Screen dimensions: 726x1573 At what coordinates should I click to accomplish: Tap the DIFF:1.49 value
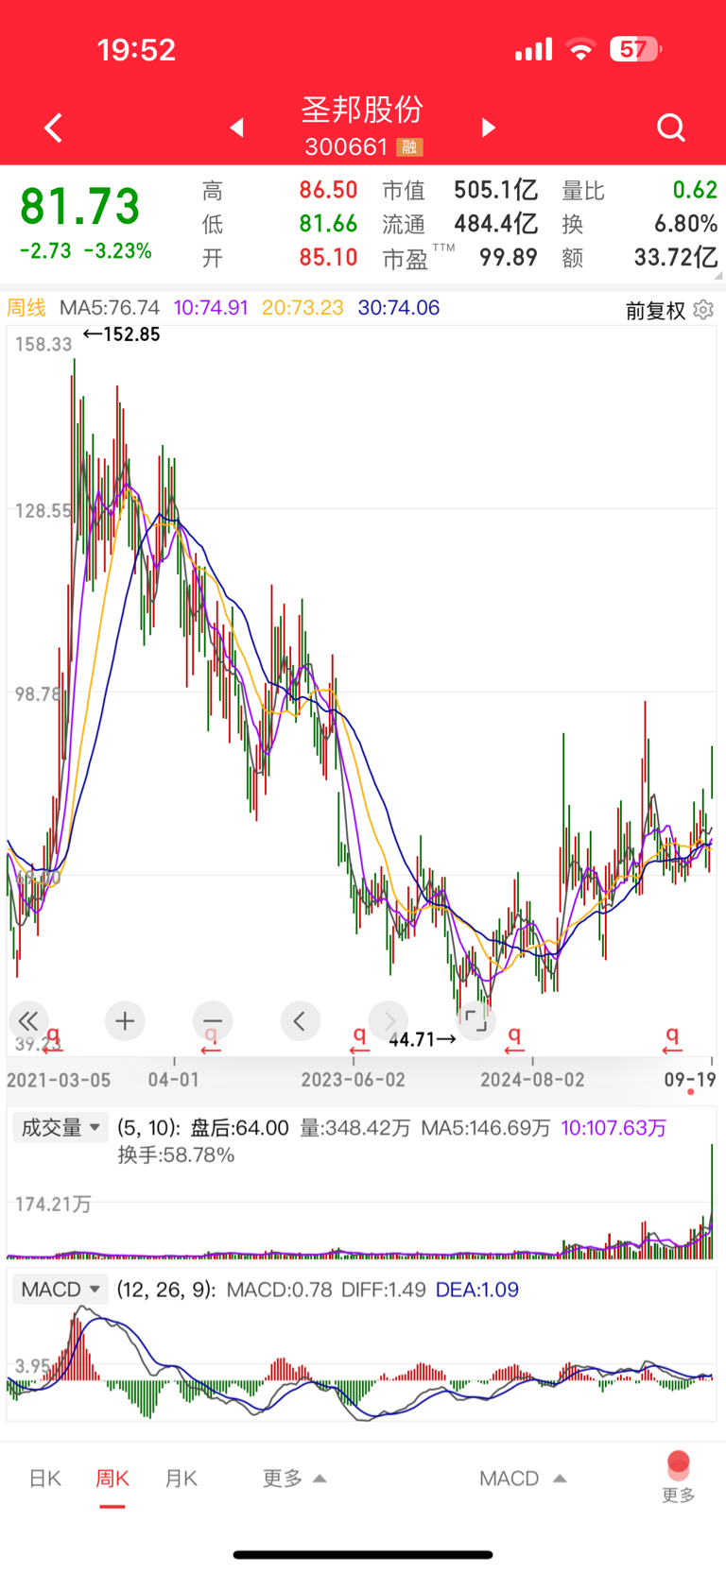pos(383,1290)
